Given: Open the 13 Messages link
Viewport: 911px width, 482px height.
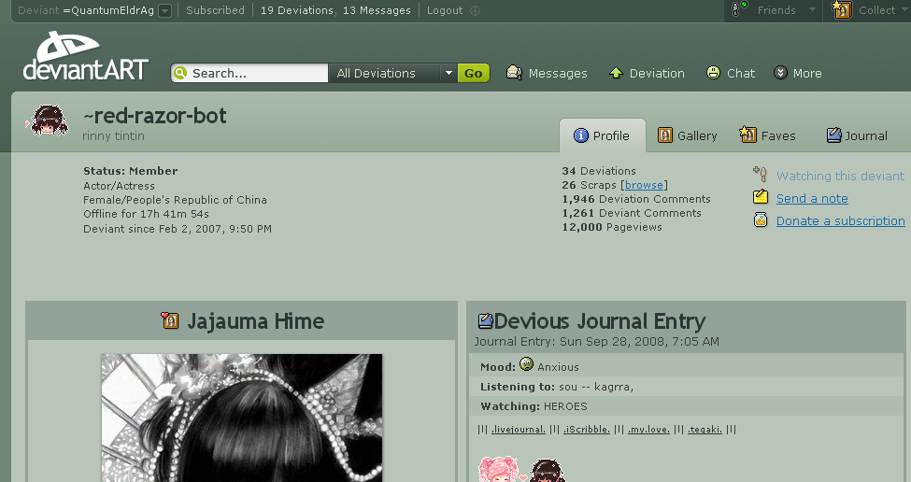Looking at the screenshot, I should [x=377, y=10].
